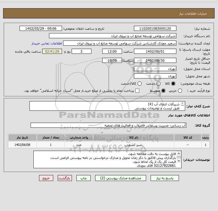Click the buyer notes scrollbar up arrow
Image resolution: width=218 pixels, height=211 pixels.
179,154
